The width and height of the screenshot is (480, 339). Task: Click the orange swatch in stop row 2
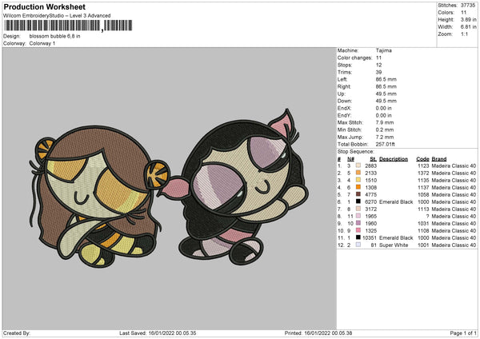[x=358, y=173]
